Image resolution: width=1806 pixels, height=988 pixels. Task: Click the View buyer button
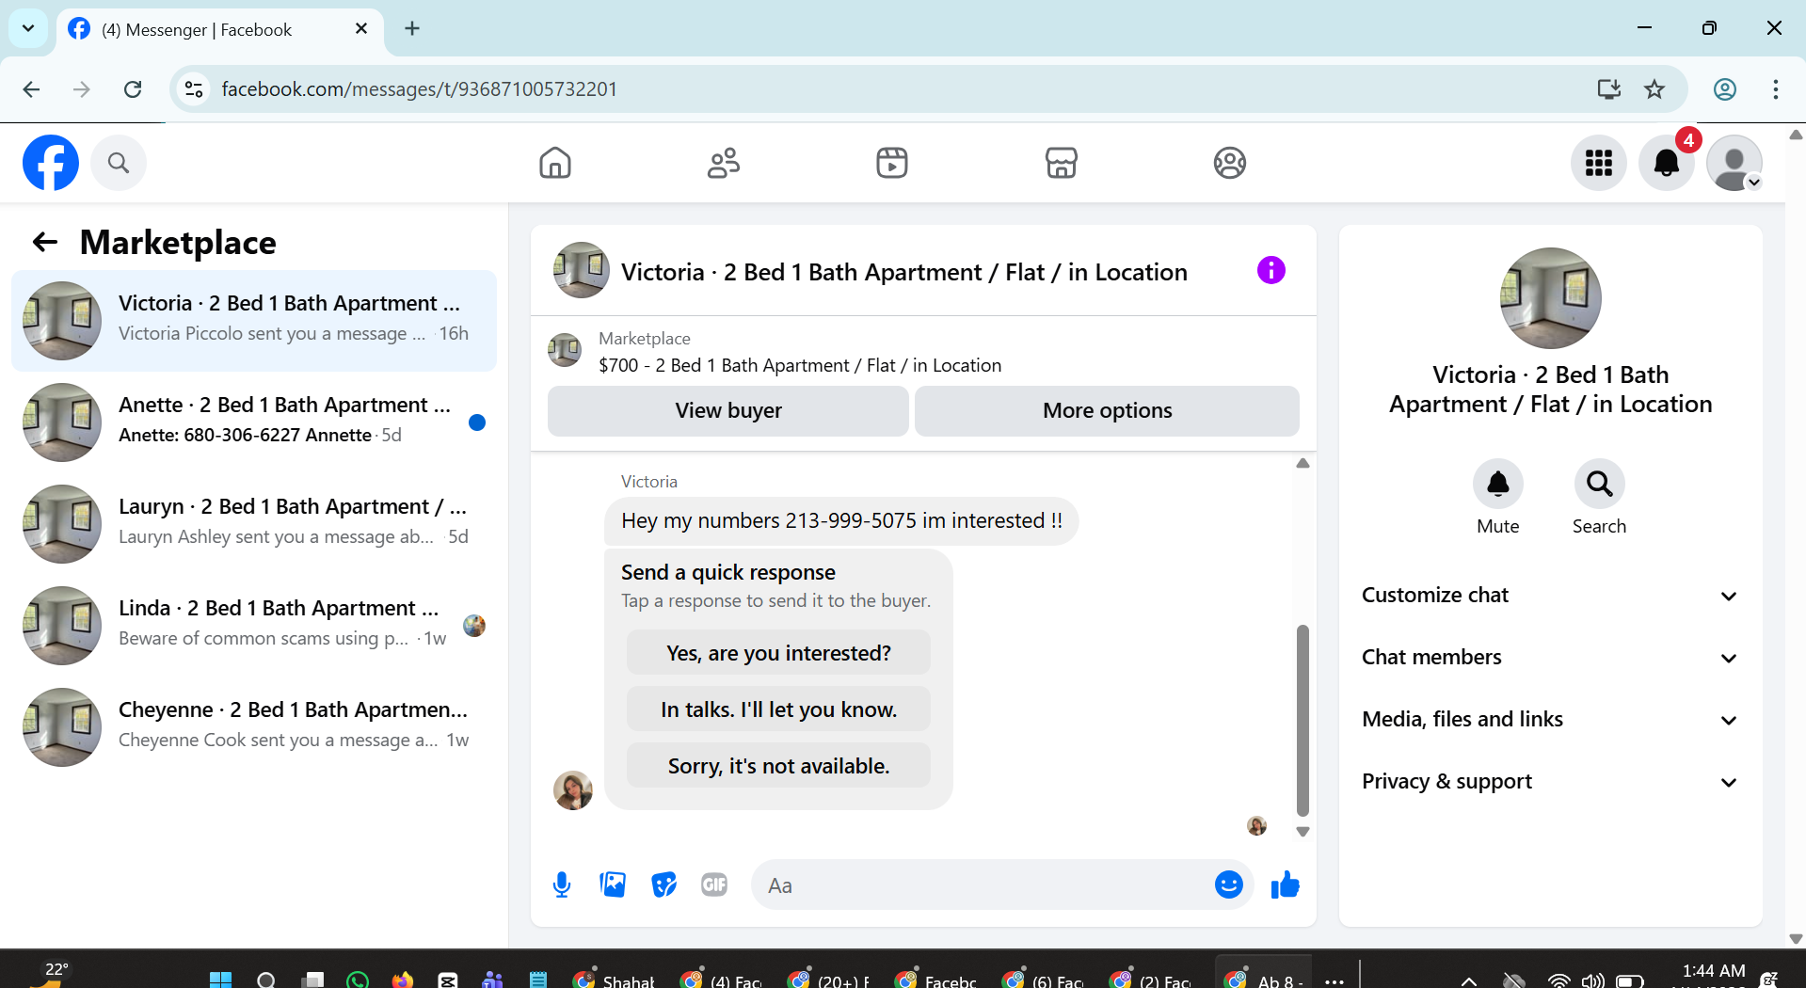pyautogui.click(x=728, y=410)
